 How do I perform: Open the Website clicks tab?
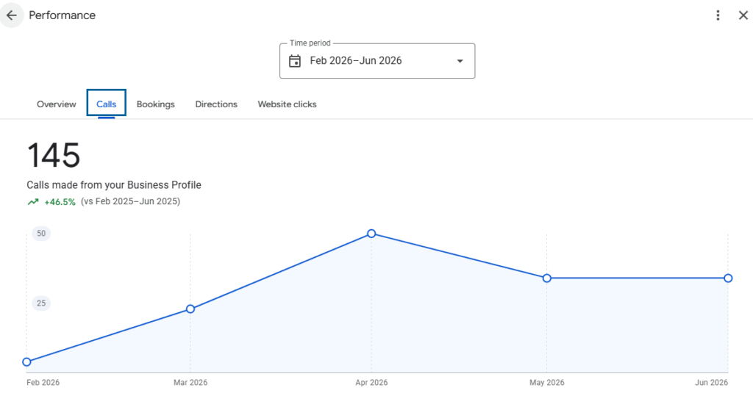288,104
